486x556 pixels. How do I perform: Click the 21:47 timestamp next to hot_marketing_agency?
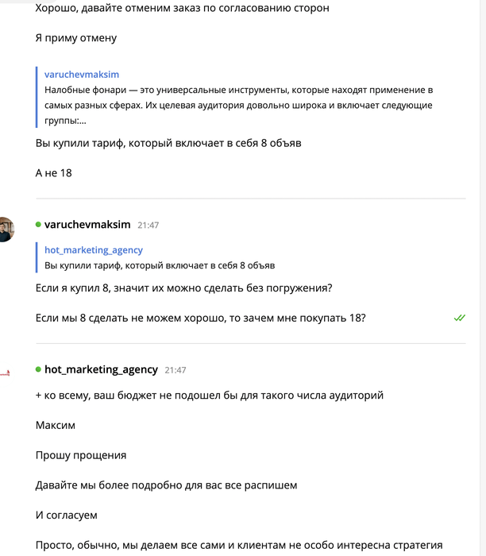(x=175, y=370)
